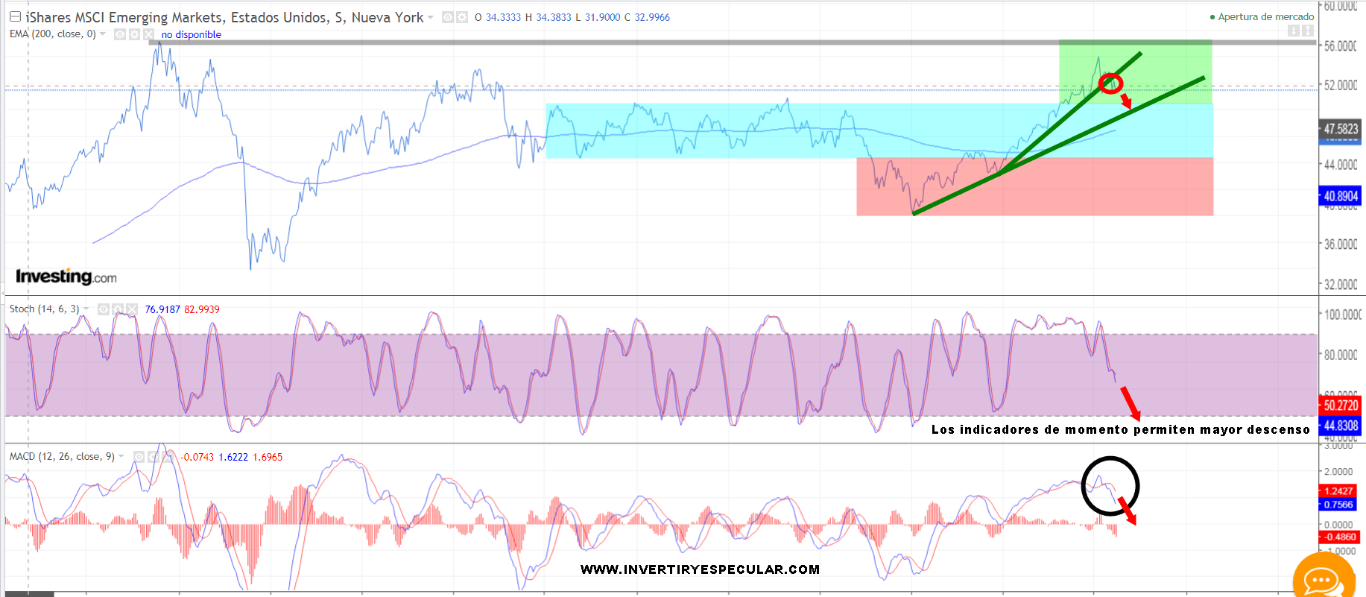Open Stoch indicator settings gear
The height and width of the screenshot is (597, 1366).
(x=118, y=309)
